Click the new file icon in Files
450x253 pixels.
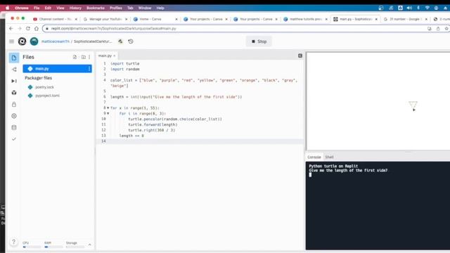(x=75, y=57)
